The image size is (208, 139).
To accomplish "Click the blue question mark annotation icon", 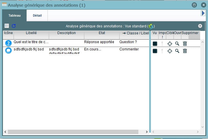I will pos(8,43).
